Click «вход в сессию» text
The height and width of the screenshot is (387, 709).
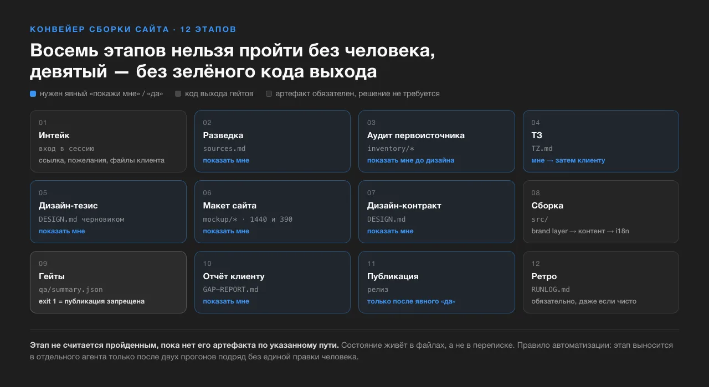pos(66,149)
